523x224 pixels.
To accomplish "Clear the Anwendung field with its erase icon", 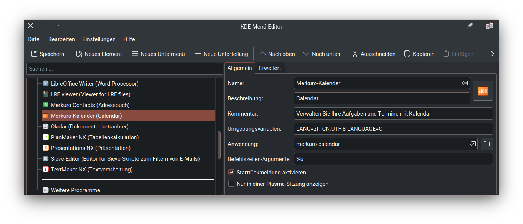I will tap(473, 144).
